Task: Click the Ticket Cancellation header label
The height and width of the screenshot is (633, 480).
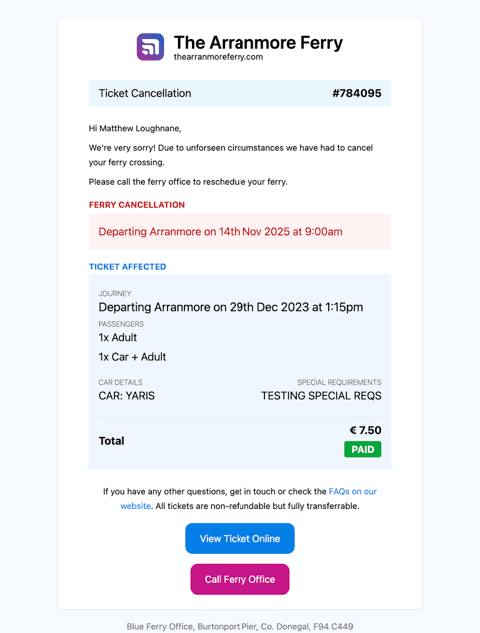Action: (145, 93)
